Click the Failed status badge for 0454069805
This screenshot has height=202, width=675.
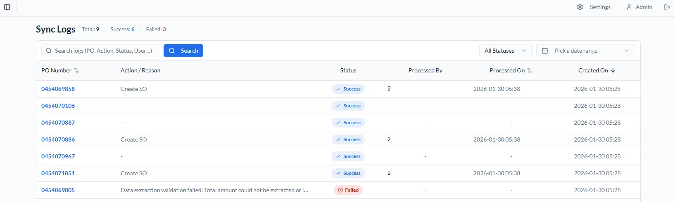(x=348, y=190)
